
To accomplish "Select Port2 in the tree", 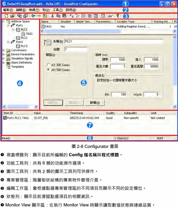I will tap(19, 42).
